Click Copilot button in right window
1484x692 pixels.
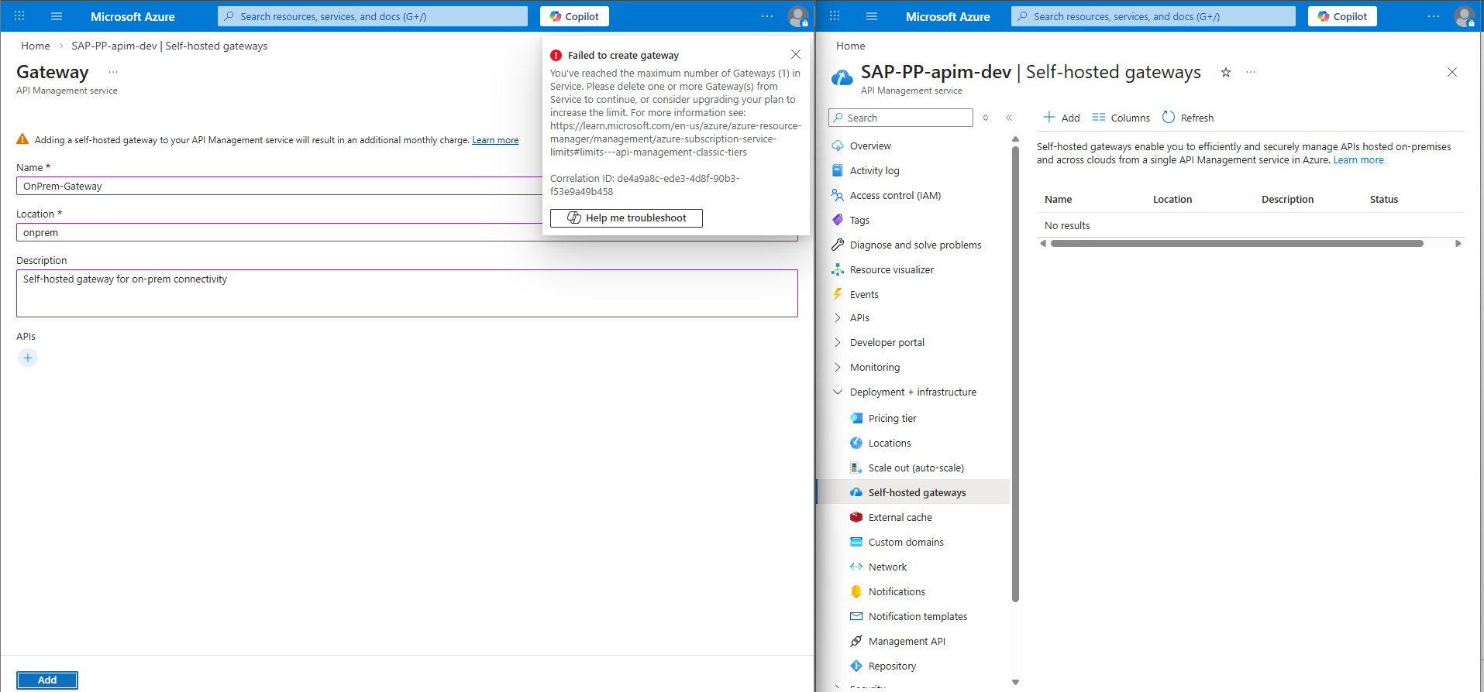click(x=1342, y=16)
